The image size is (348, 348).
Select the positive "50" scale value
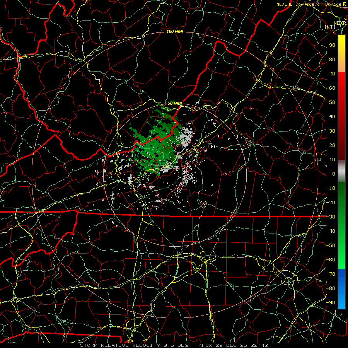click(332, 102)
